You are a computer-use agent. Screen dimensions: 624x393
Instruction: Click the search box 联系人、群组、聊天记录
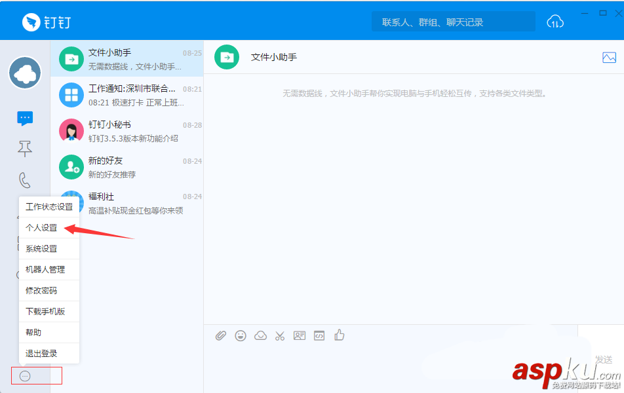click(454, 22)
